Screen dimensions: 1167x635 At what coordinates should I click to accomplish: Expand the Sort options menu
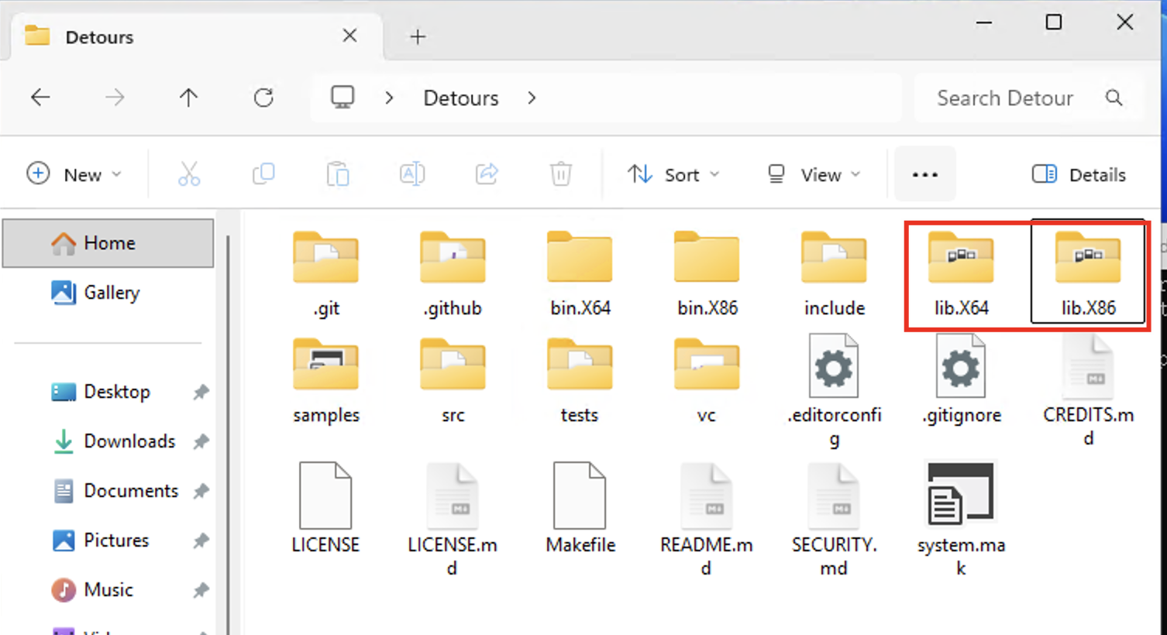tap(673, 174)
